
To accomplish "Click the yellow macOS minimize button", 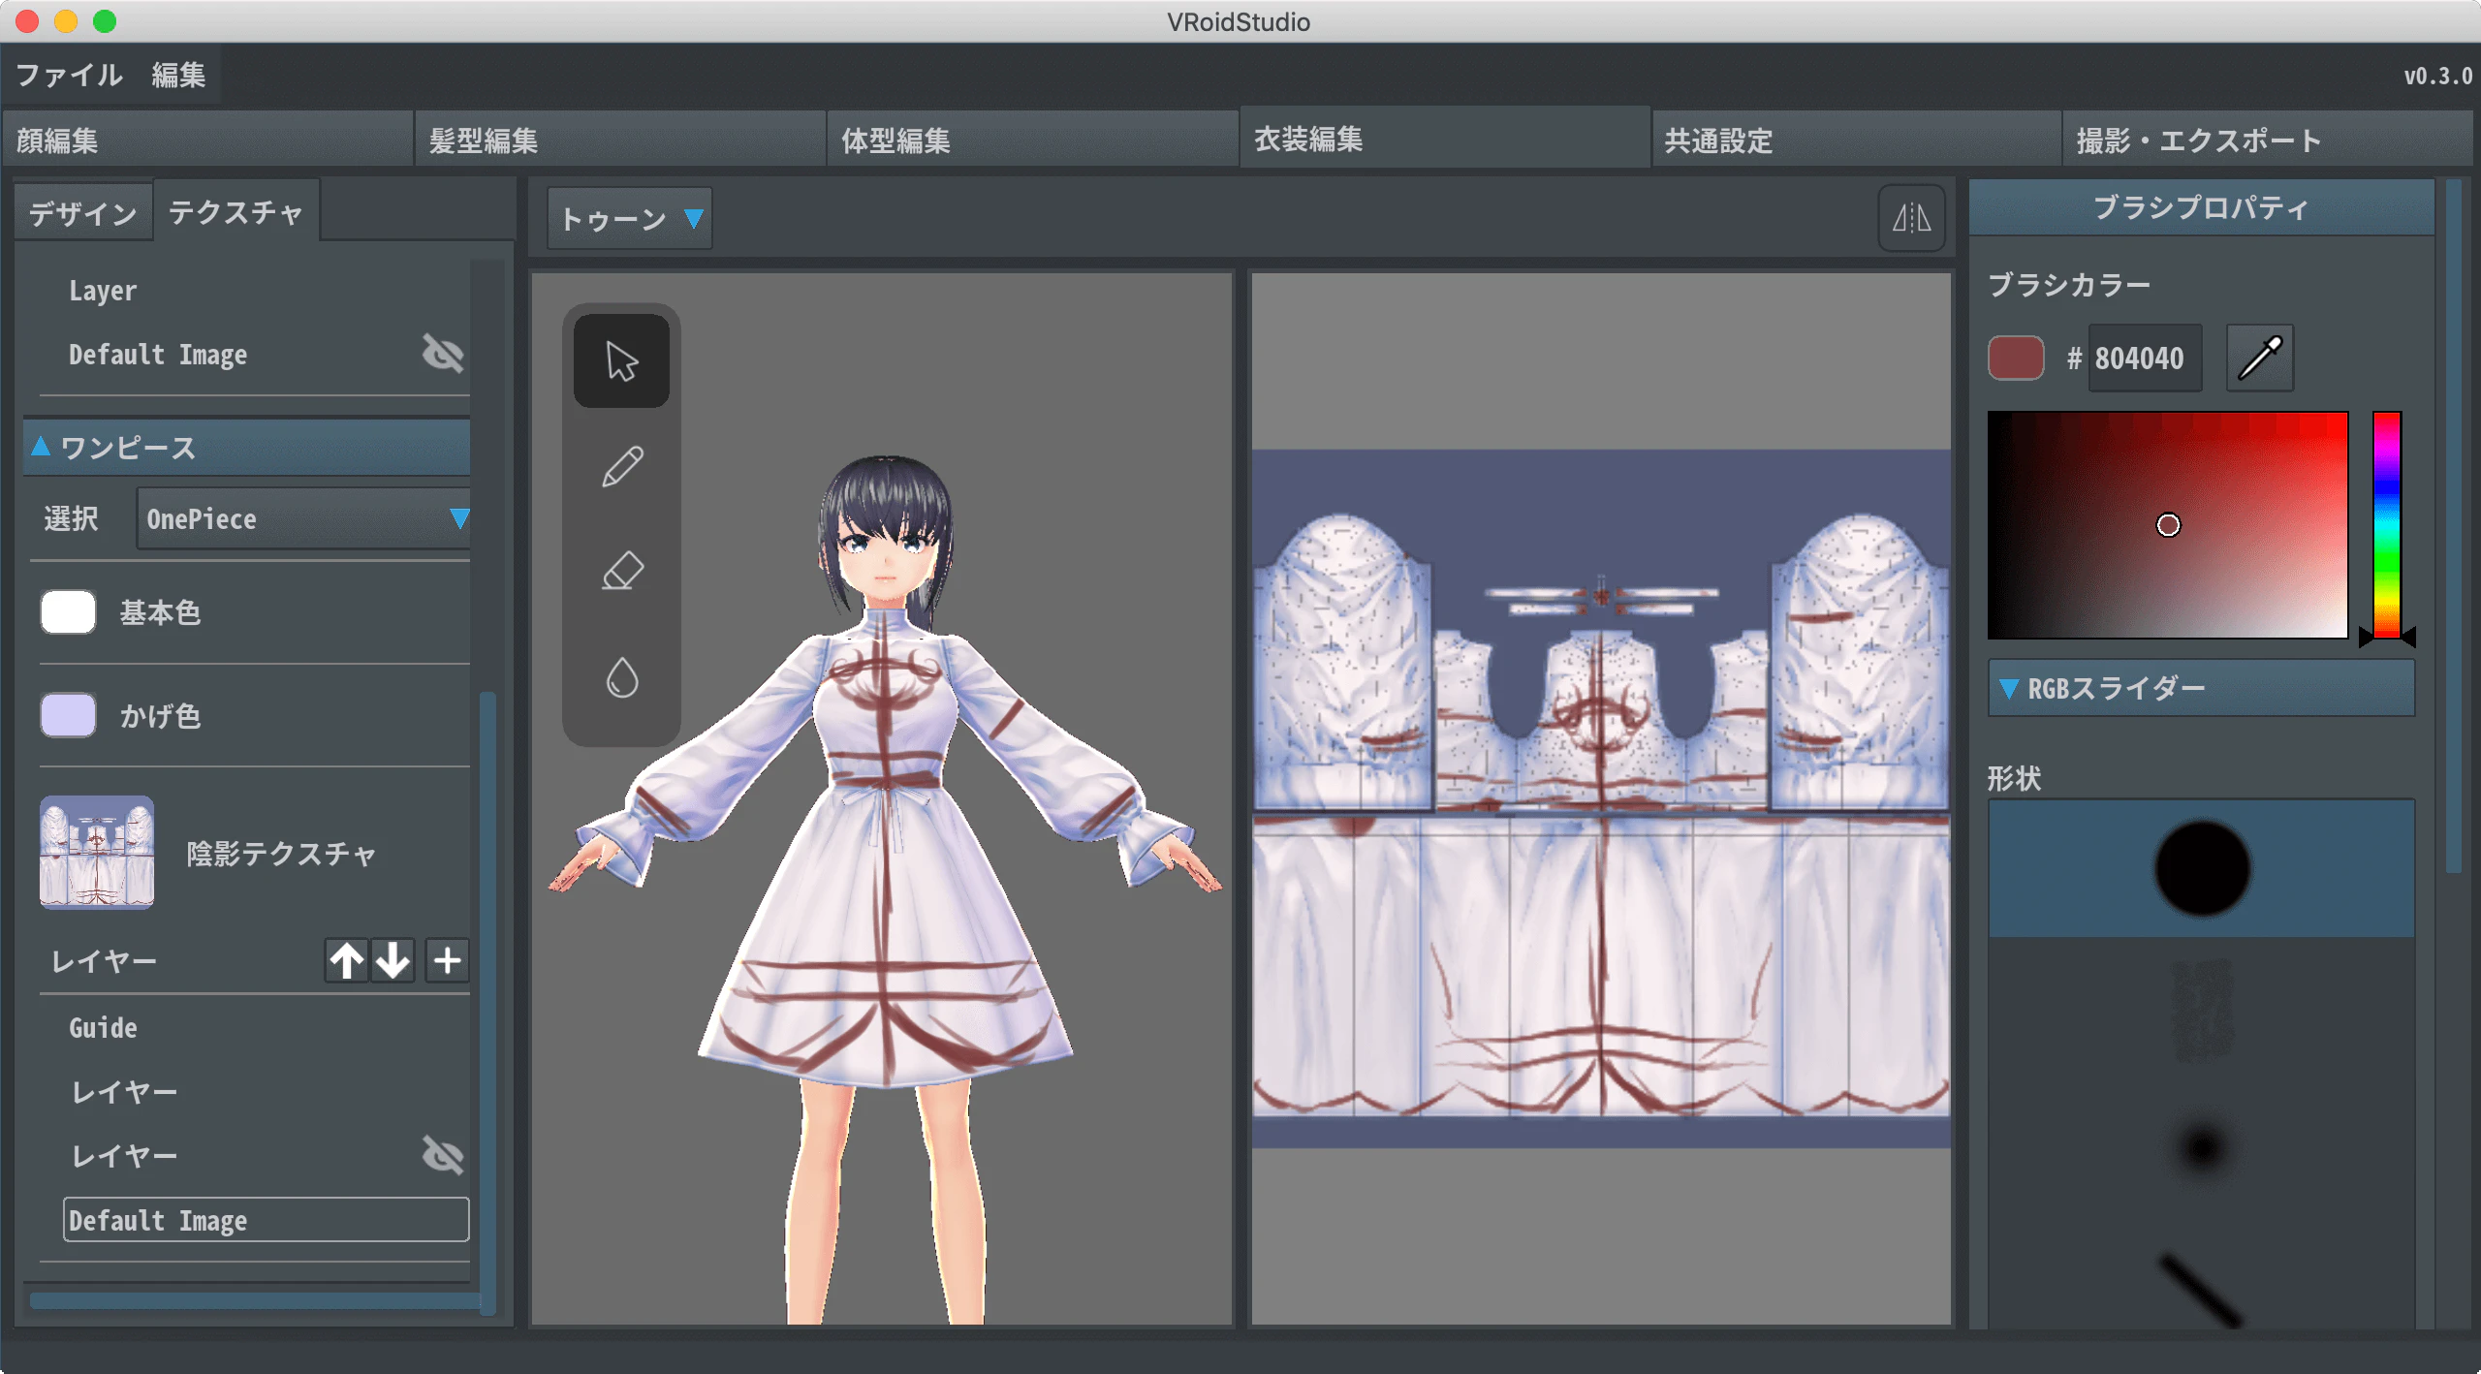I will [x=66, y=20].
